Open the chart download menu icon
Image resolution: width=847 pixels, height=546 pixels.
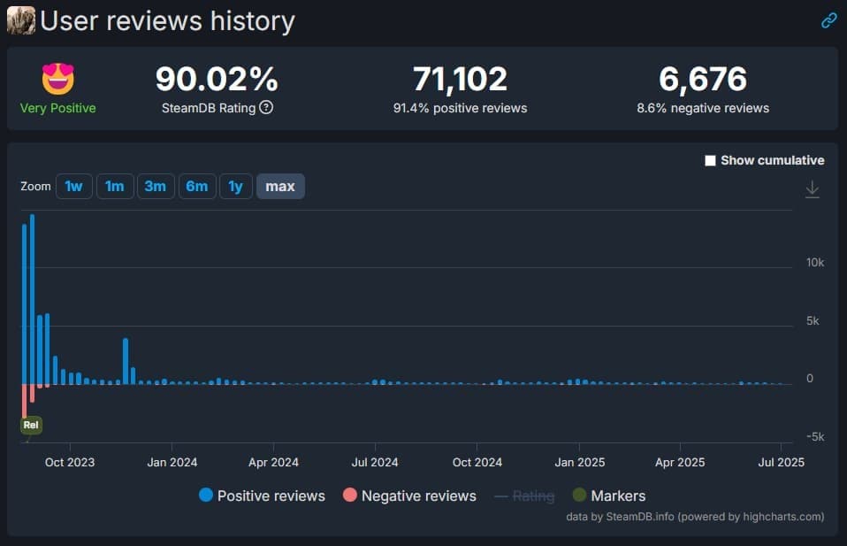[812, 189]
